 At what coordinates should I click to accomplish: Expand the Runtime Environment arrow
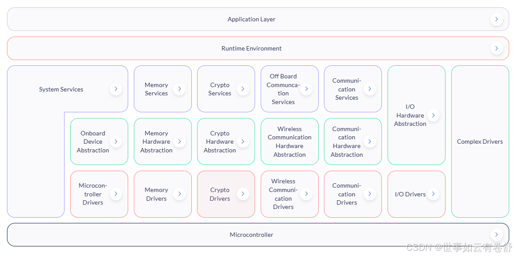coord(496,48)
